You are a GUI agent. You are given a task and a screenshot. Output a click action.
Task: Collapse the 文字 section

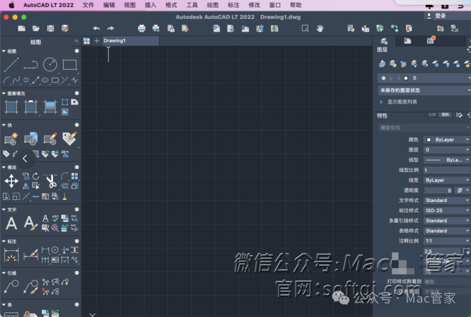[4, 209]
